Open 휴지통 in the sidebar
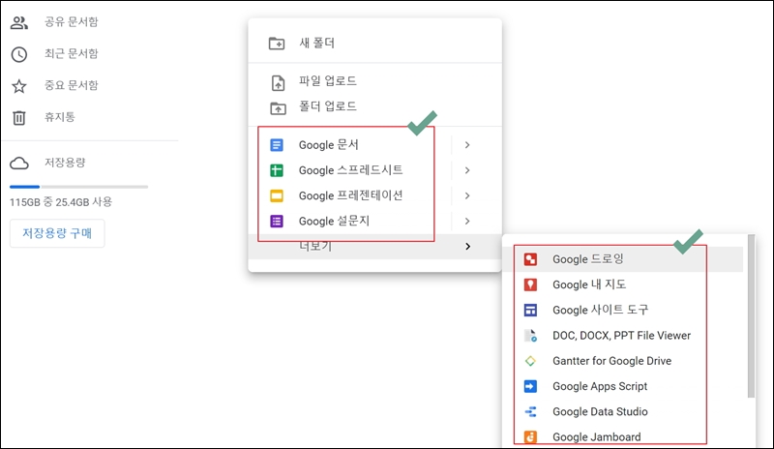774x449 pixels. click(x=60, y=117)
